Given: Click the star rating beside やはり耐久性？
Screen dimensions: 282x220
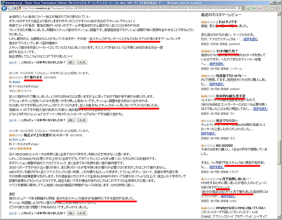Looking at the screenshot, I should click(x=208, y=51).
